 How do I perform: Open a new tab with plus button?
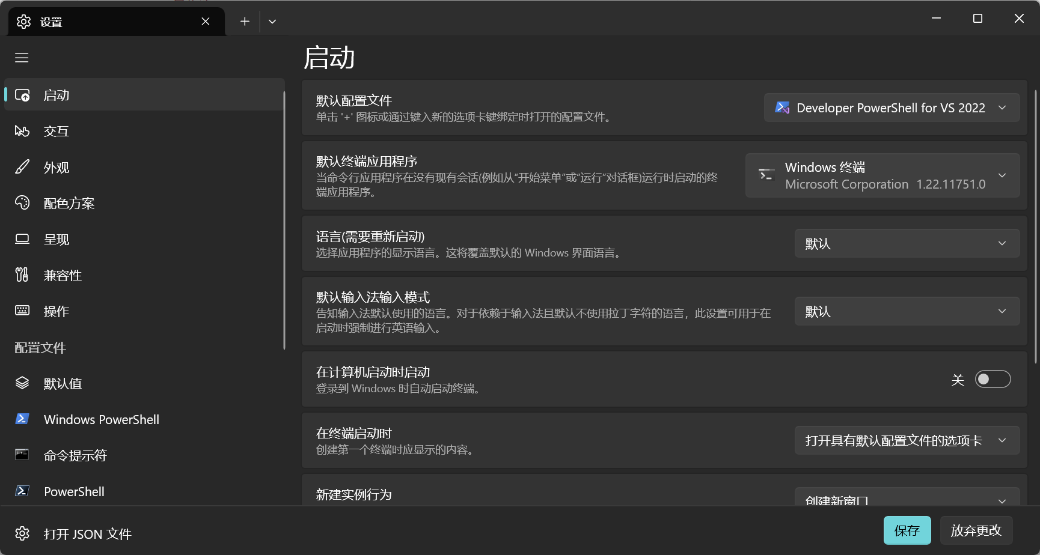pos(245,22)
